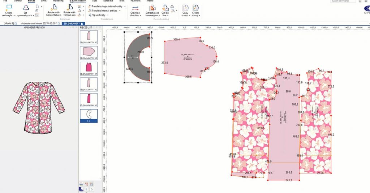Open the File menu

(5, 1)
